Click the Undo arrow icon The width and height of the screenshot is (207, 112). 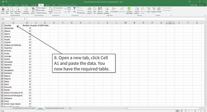[6, 2]
